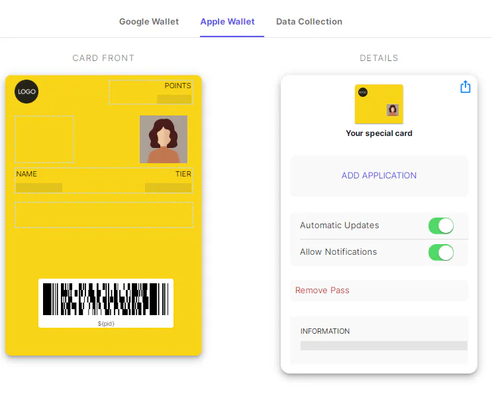The width and height of the screenshot is (492, 410).
Task: Click the NAME field placeholder
Action: (39, 188)
